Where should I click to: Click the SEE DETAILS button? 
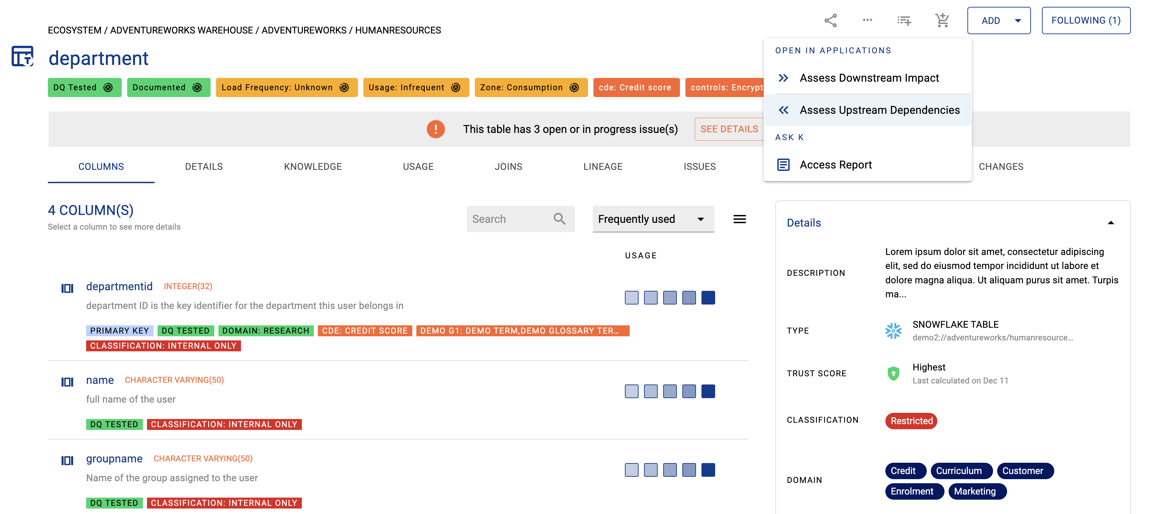coord(728,129)
